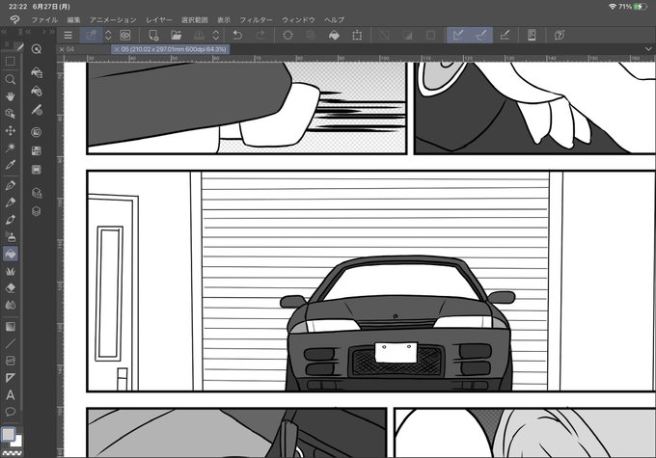The height and width of the screenshot is (458, 656).
Task: Click single right-arrow on palette dock bar
Action: point(43,32)
